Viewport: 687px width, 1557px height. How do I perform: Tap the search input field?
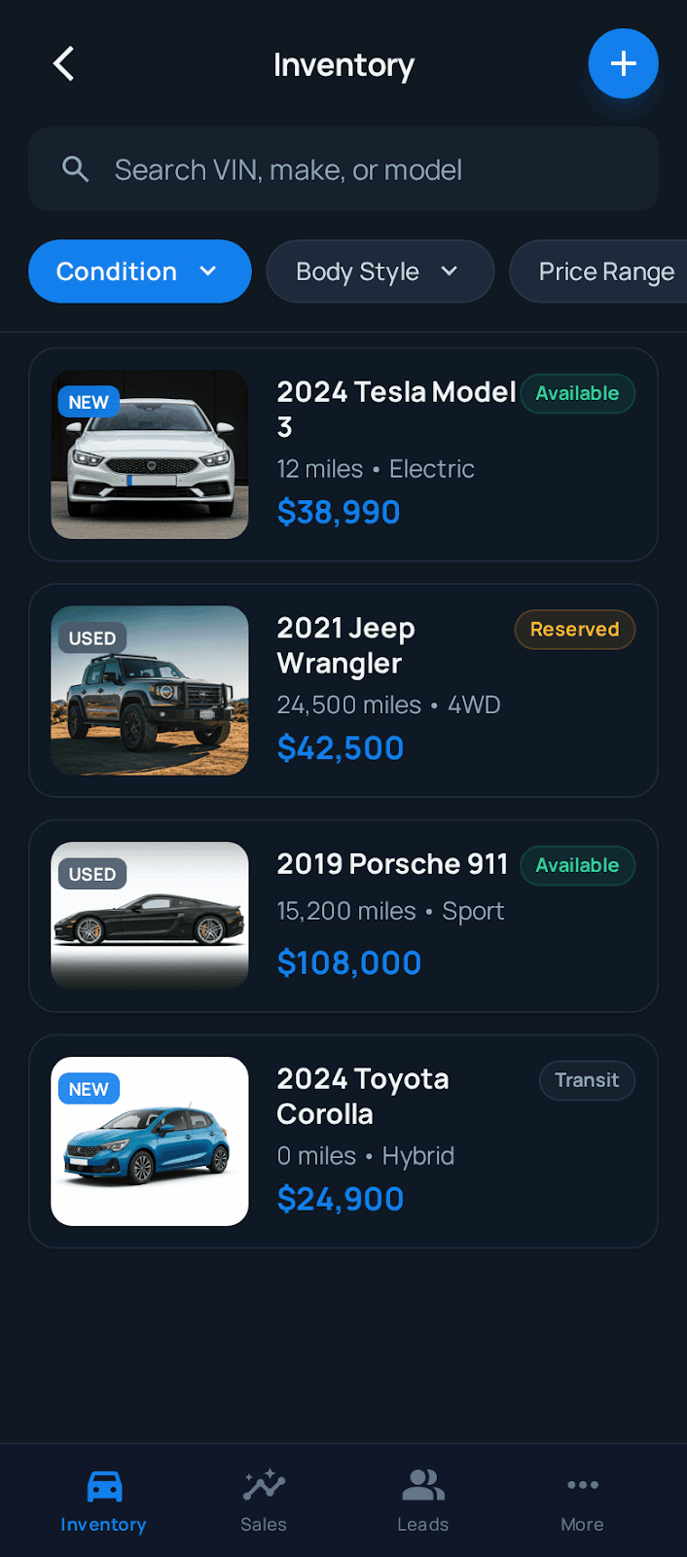coord(343,168)
